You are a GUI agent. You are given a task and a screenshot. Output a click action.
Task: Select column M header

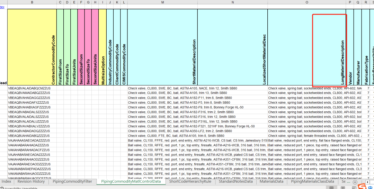[162, 2]
